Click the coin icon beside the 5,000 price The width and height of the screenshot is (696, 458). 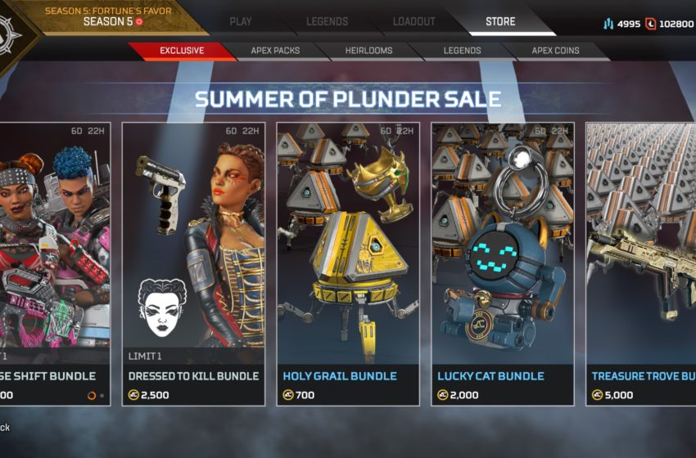click(597, 394)
